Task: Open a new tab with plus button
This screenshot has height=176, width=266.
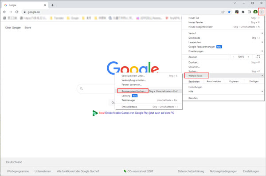Action: tap(52, 5)
